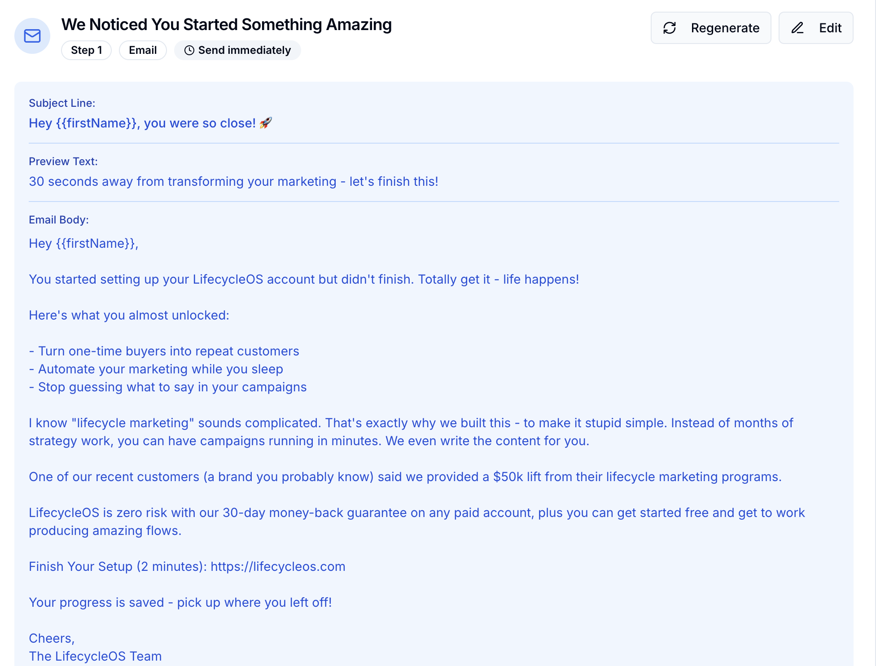This screenshot has width=876, height=666.
Task: Click the Regenerate refresh arrows icon
Action: 670,28
